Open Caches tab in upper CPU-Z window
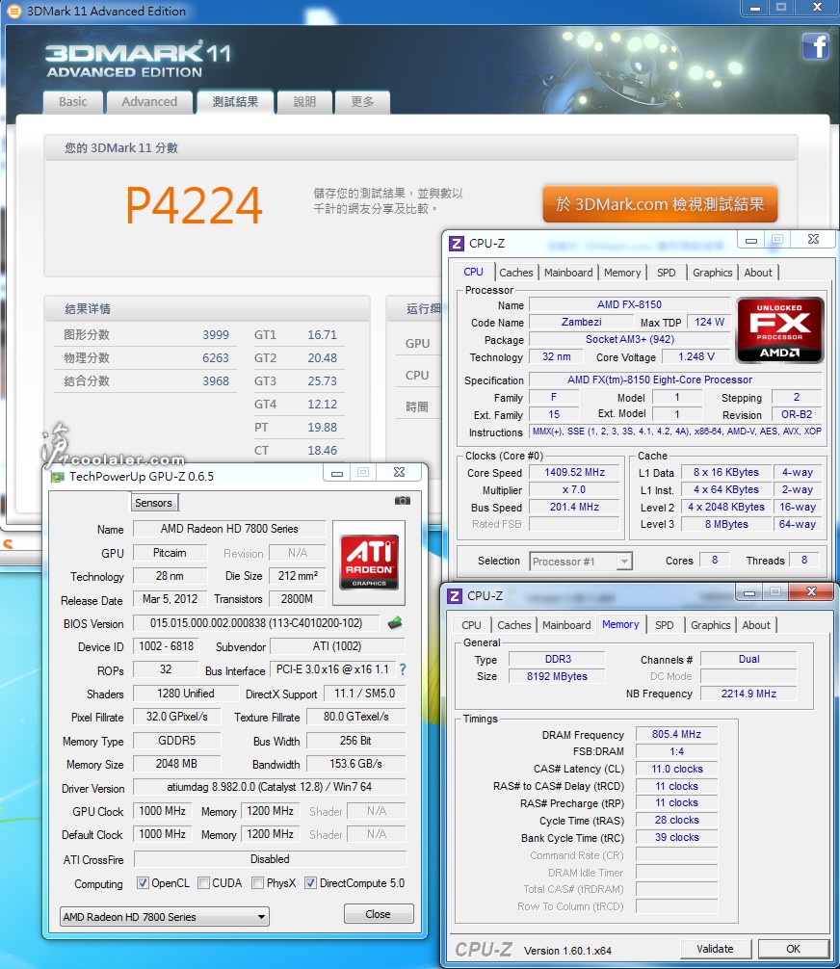The width and height of the screenshot is (840, 969). click(515, 273)
